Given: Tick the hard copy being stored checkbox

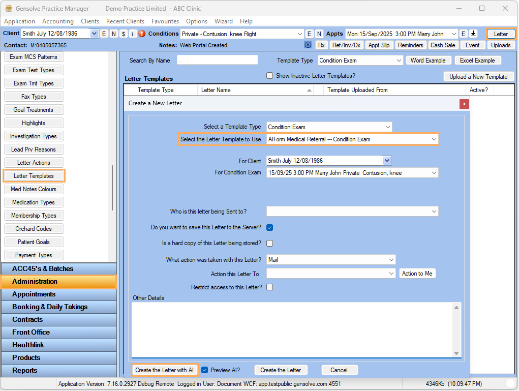Looking at the screenshot, I should point(270,244).
